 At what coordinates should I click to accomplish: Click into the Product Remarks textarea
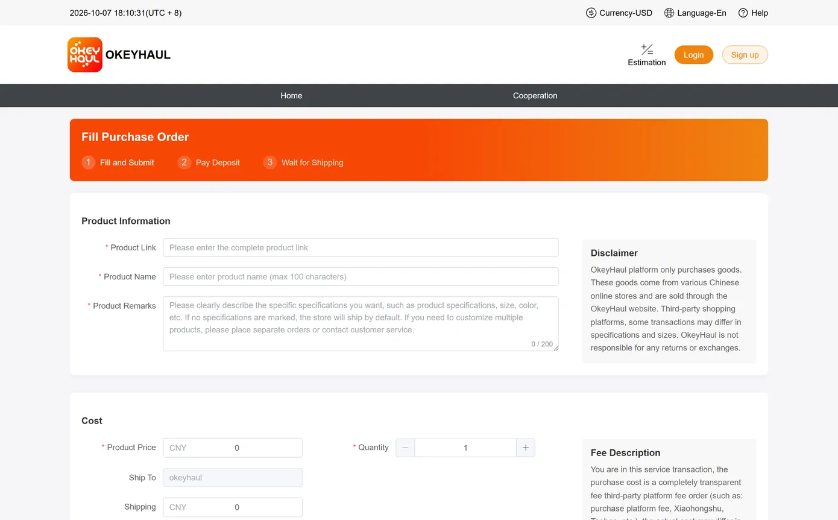361,324
